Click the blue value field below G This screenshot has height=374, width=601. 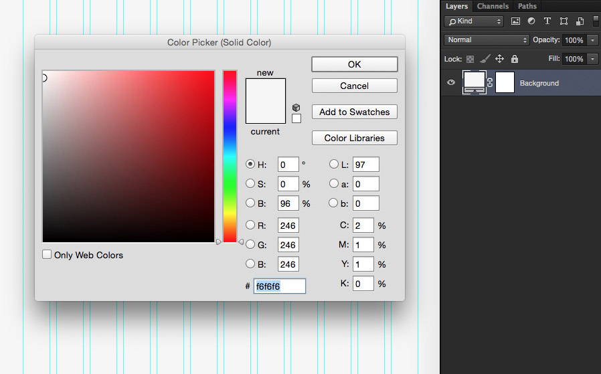click(x=288, y=264)
